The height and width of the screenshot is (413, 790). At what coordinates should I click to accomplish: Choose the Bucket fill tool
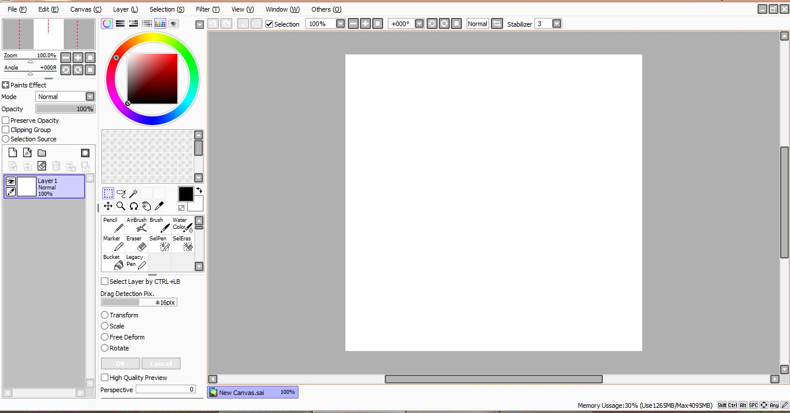point(113,262)
